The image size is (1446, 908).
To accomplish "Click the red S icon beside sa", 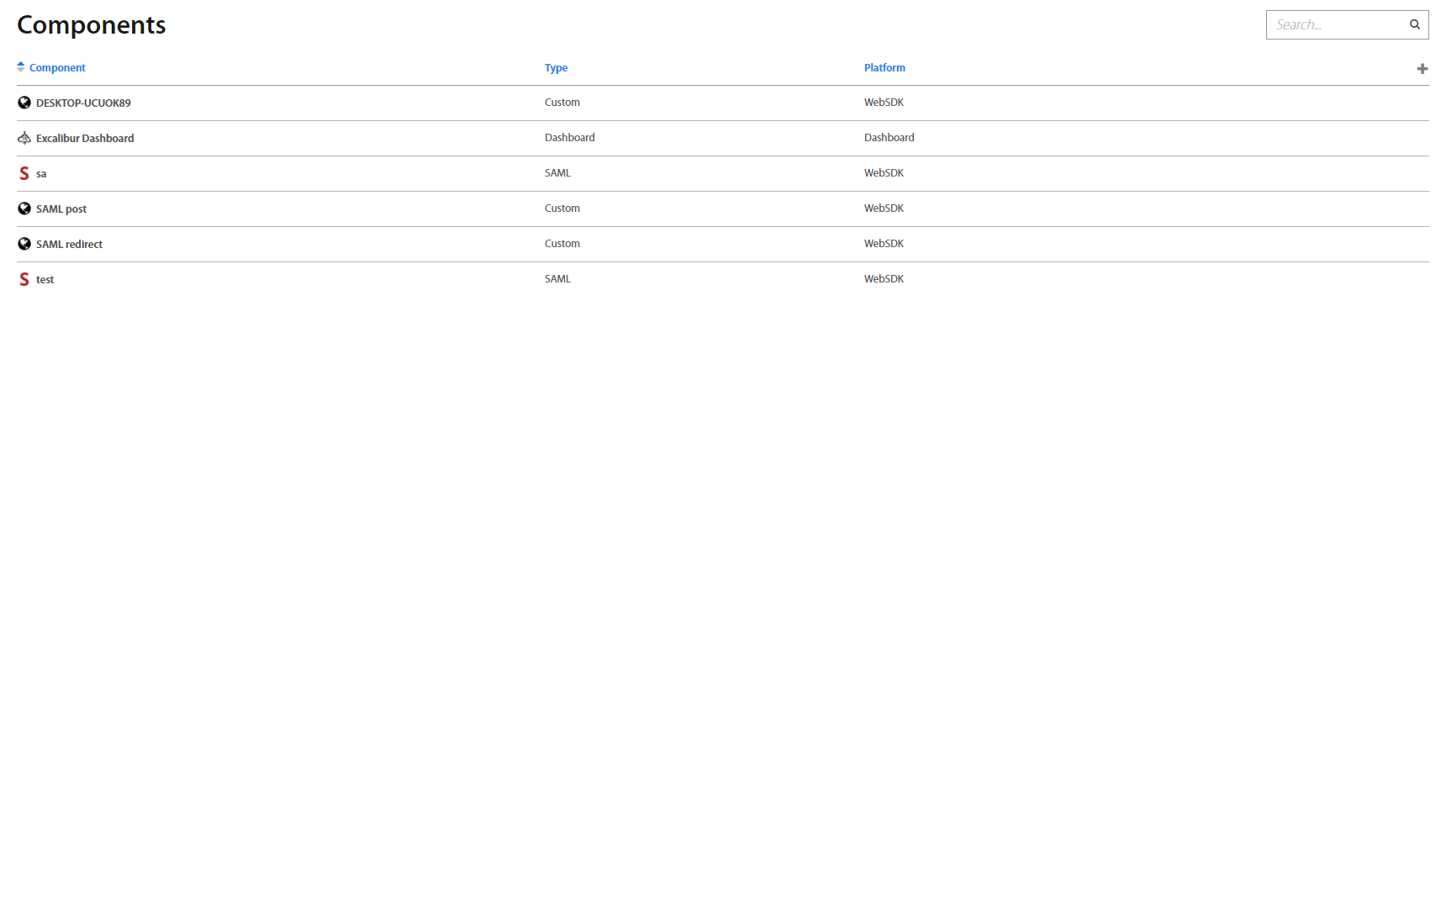I will [24, 173].
